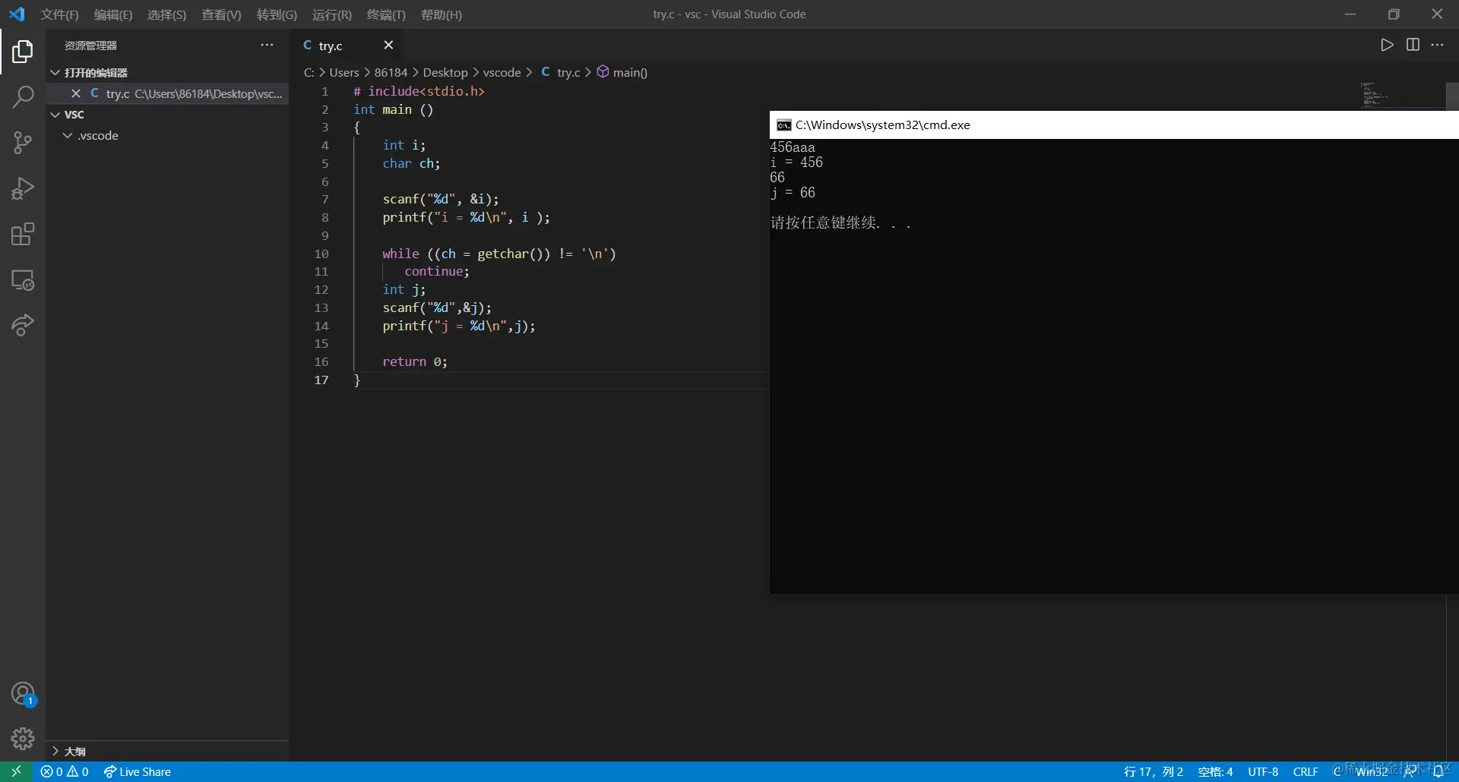Open the Run and Debug view
Viewport: 1459px width, 782px height.
pyautogui.click(x=23, y=188)
